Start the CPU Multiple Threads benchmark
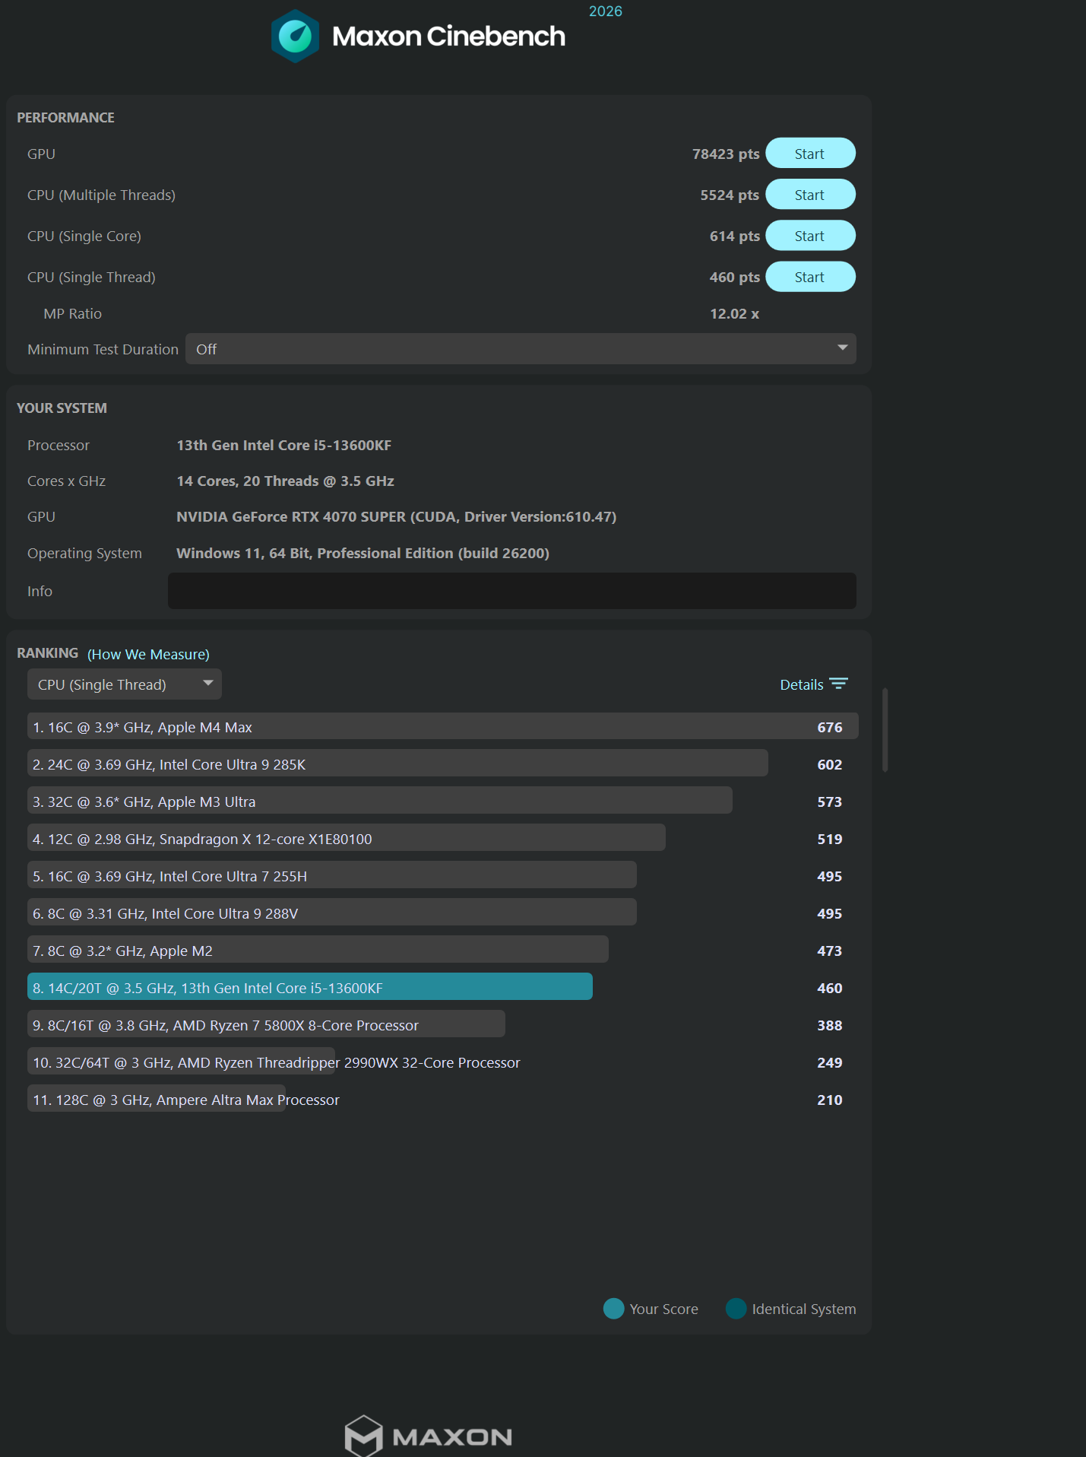The width and height of the screenshot is (1086, 1457). click(810, 195)
